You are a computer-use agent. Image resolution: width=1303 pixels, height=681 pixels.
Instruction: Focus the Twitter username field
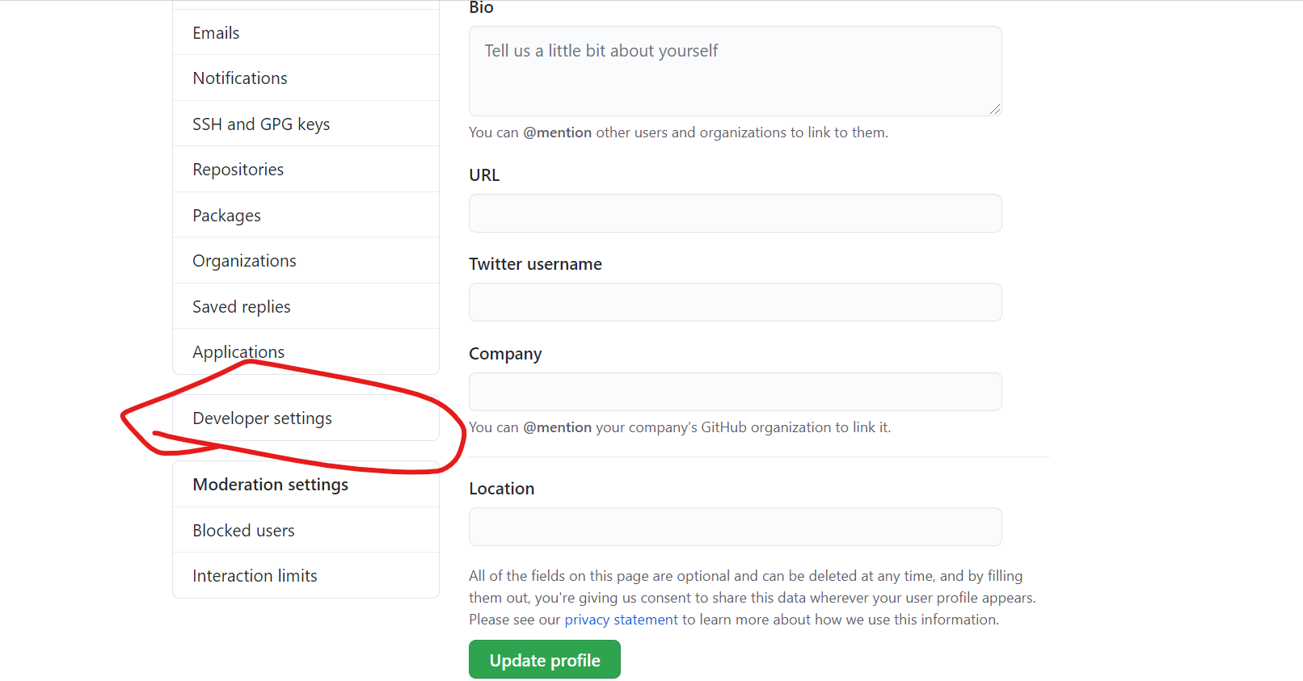735,302
